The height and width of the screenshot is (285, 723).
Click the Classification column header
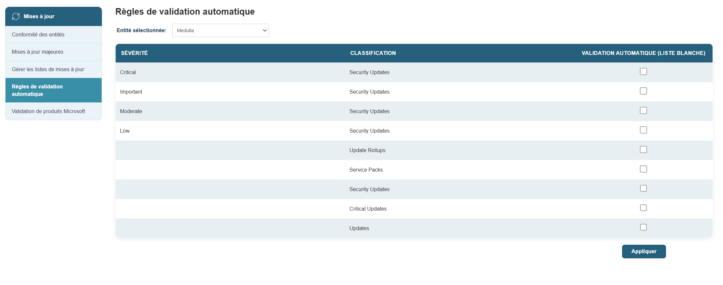coord(373,53)
